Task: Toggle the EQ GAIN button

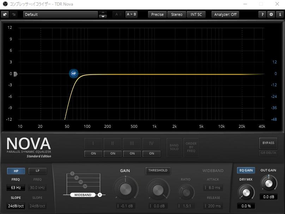Action: [x=246, y=170]
